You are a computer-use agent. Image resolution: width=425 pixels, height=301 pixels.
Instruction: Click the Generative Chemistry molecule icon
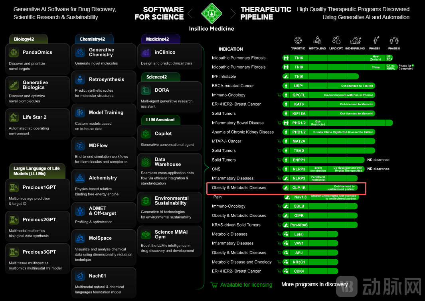80,52
